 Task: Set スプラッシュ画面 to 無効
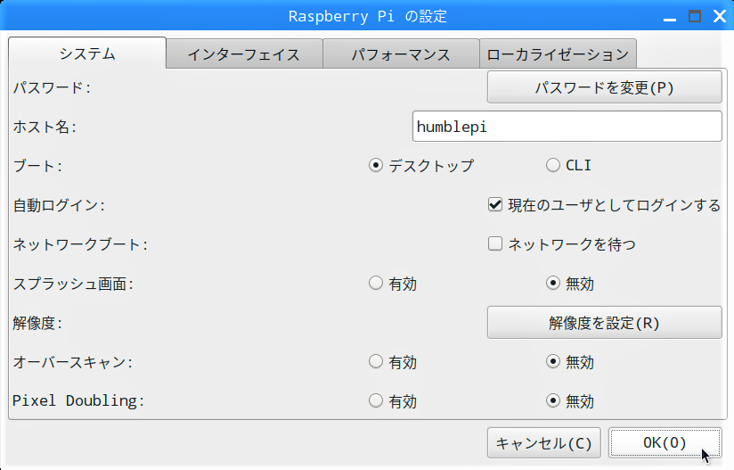pyautogui.click(x=570, y=284)
